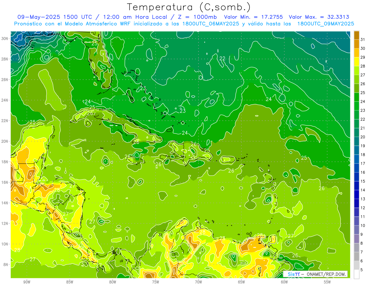Click the "12N" latitude axis label

click(x=5, y=223)
